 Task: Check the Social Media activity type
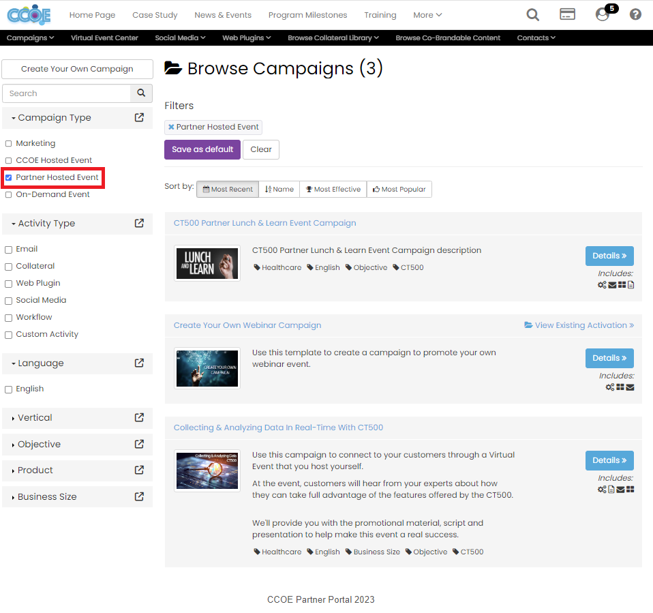coord(8,301)
